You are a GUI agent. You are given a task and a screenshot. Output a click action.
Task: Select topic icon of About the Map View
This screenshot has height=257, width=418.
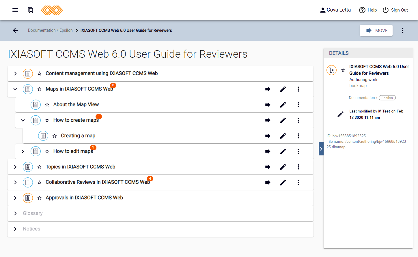click(x=36, y=105)
